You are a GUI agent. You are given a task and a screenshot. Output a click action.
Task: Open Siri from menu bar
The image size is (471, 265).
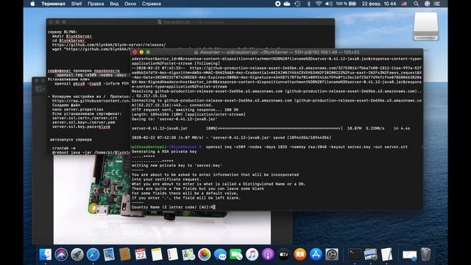[427, 4]
